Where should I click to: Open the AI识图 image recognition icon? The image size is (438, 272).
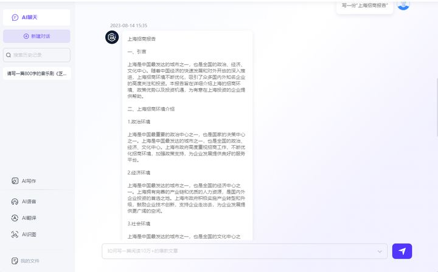[x=15, y=234]
